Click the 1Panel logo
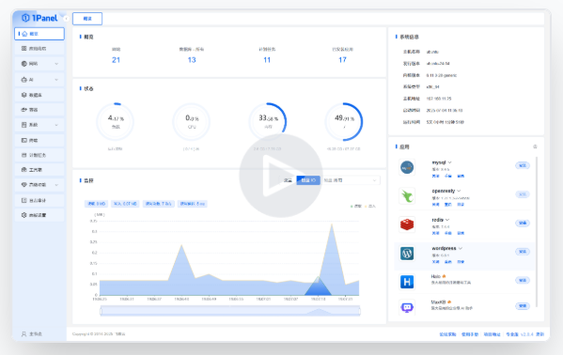Image resolution: width=563 pixels, height=355 pixels. (39, 18)
